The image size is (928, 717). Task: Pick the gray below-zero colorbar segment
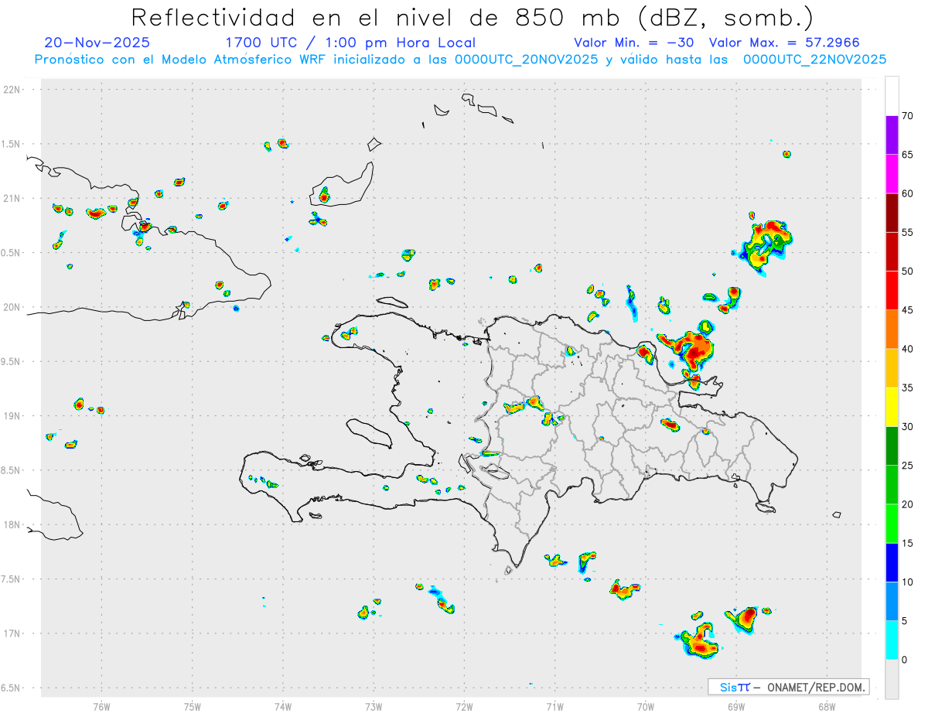pos(892,679)
